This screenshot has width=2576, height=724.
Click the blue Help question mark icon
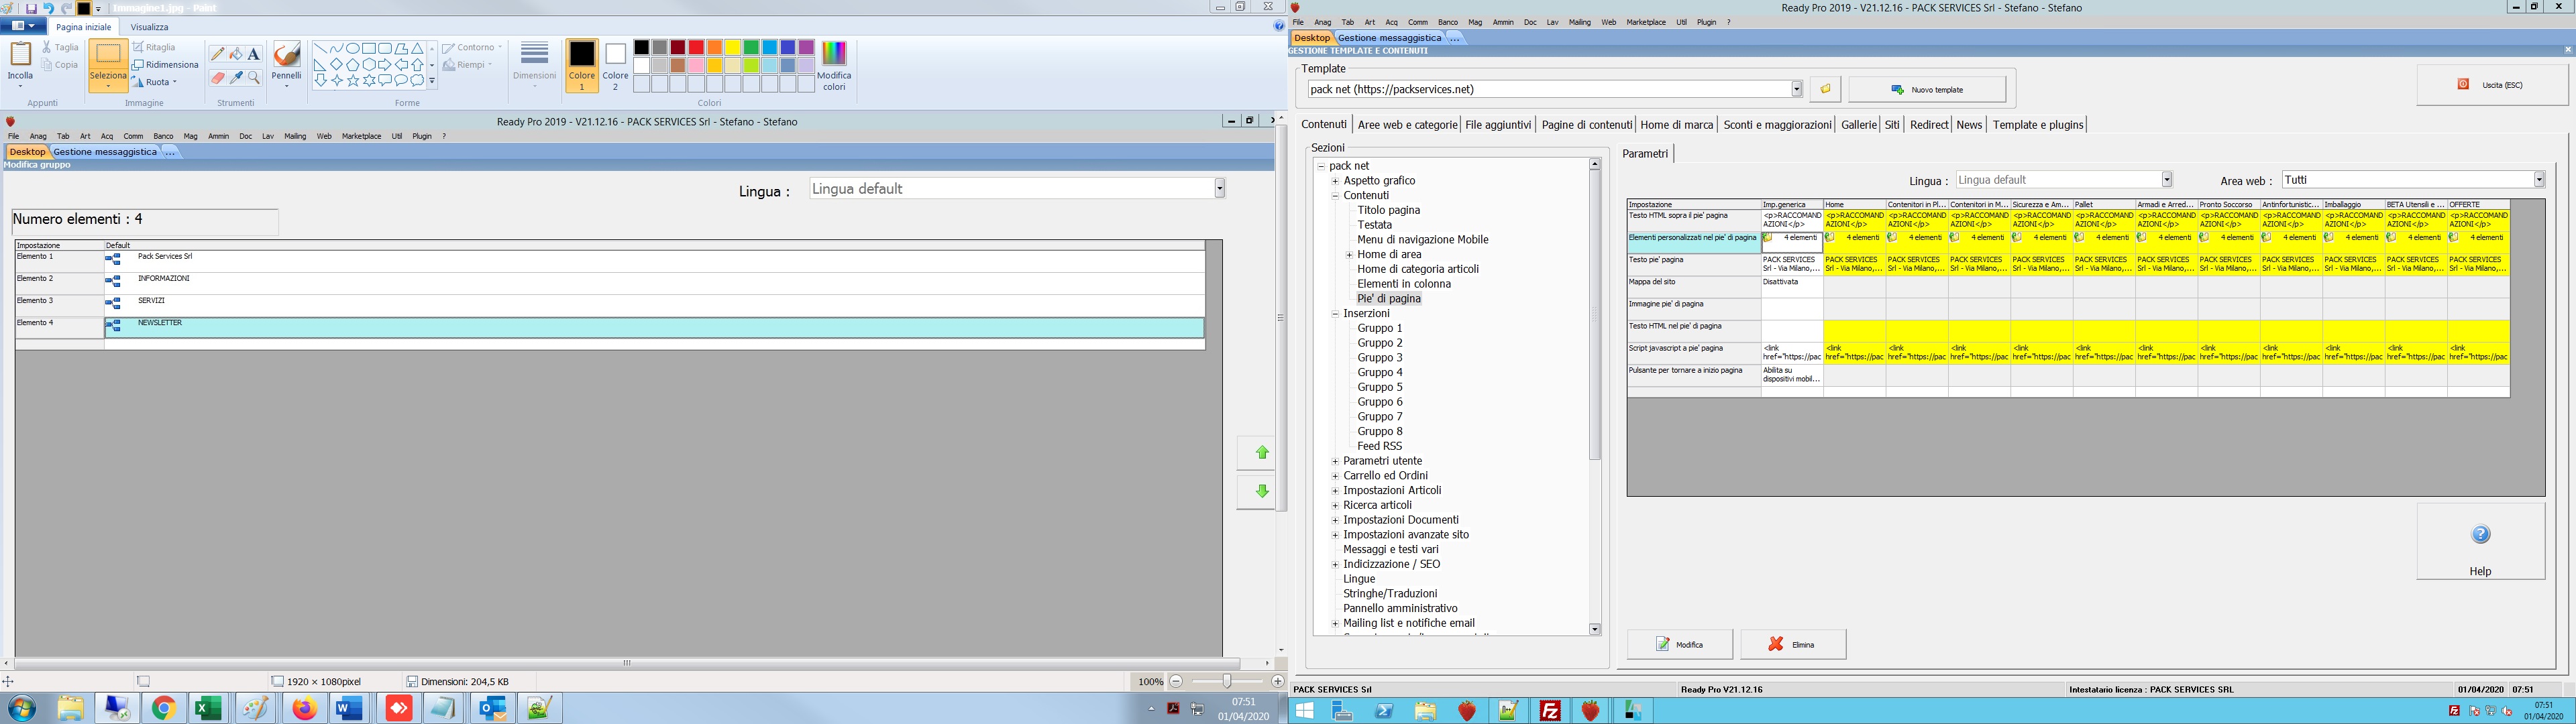click(x=2481, y=534)
